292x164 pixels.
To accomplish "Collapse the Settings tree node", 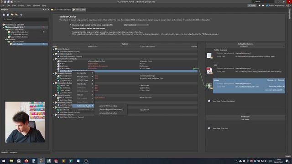I will coord(5,40).
